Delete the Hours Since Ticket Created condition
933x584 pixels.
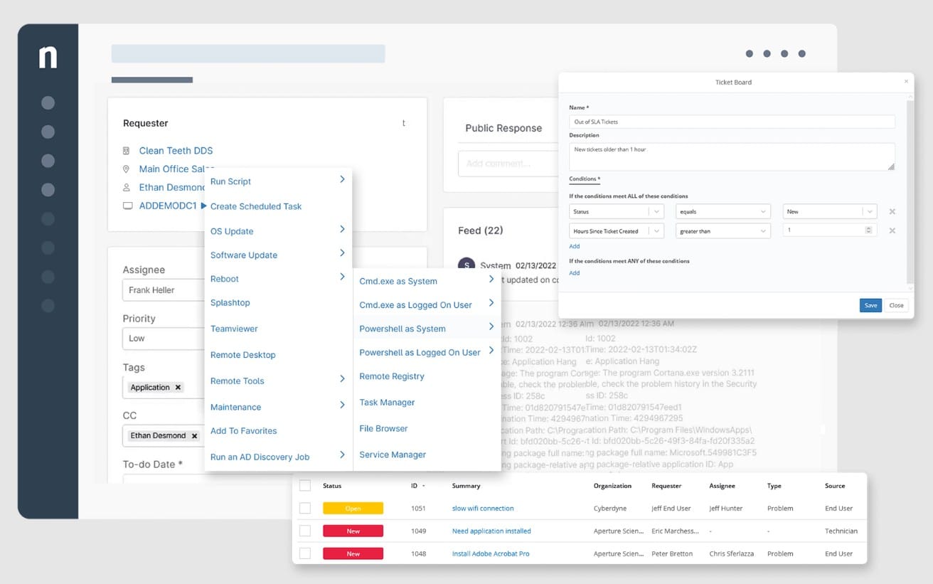892,230
